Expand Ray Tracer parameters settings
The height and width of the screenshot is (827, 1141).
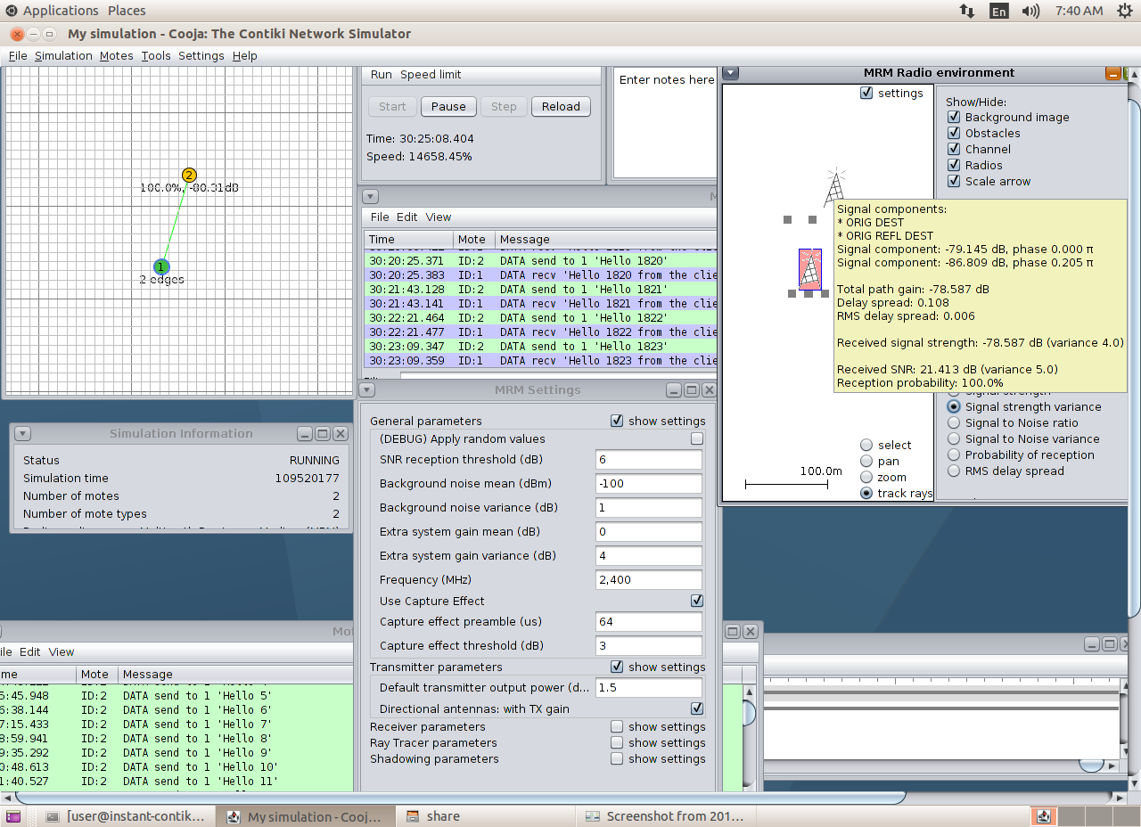pyautogui.click(x=617, y=742)
